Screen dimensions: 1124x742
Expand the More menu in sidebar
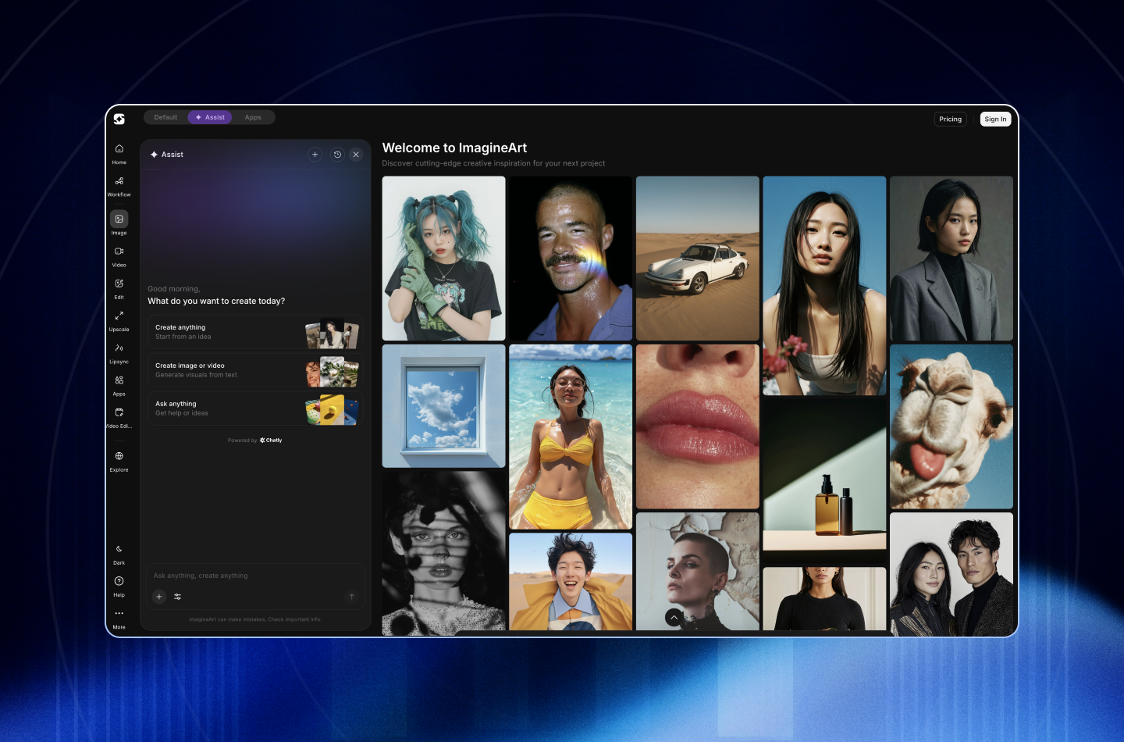click(x=119, y=614)
